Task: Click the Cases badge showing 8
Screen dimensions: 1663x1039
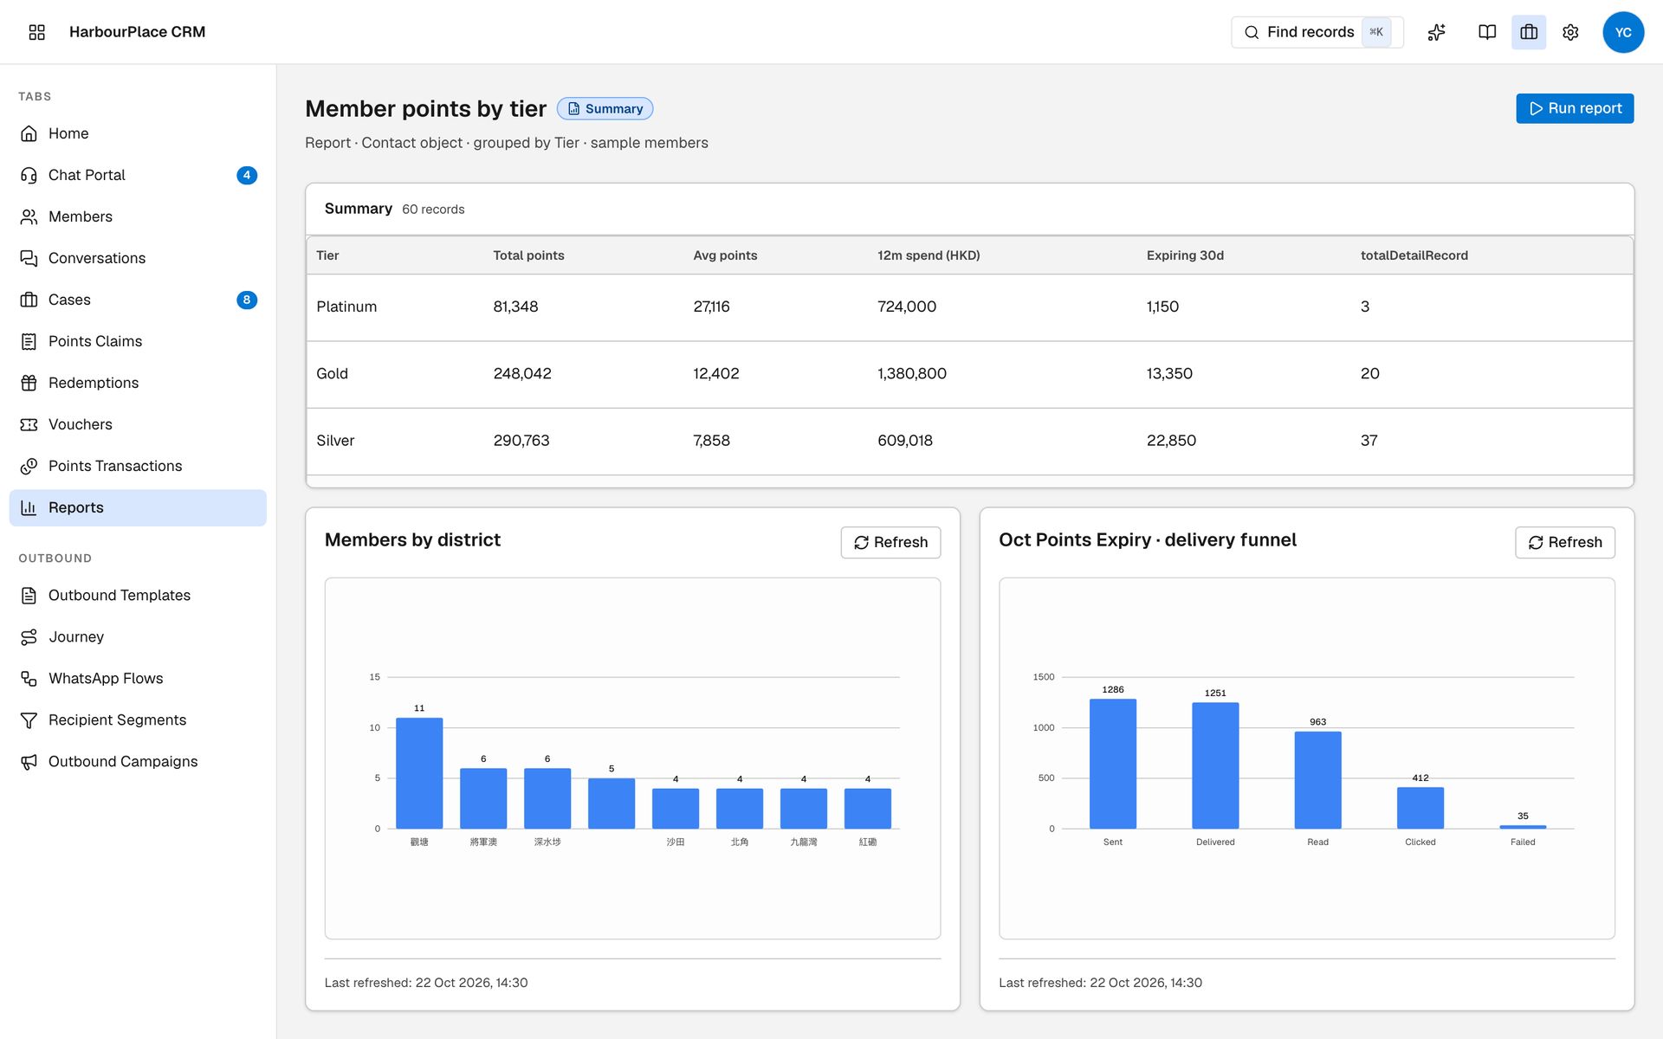Action: 247,300
